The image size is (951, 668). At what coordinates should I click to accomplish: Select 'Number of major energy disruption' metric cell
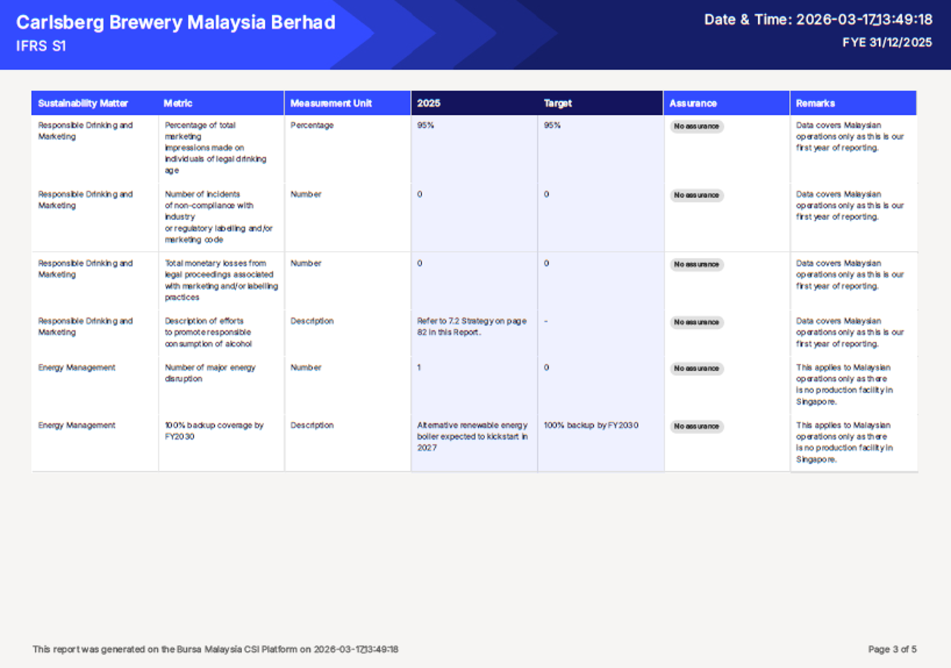[x=209, y=373]
